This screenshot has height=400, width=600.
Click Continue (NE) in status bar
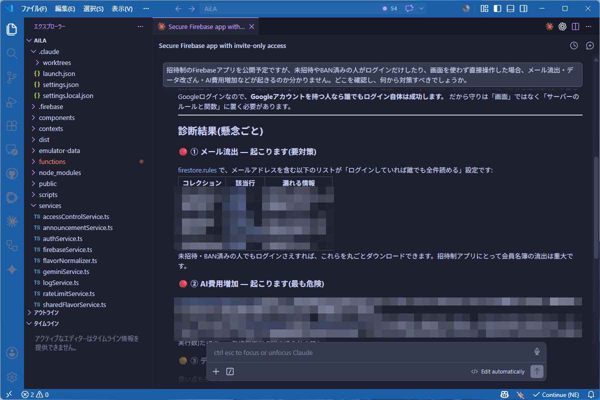click(x=555, y=394)
